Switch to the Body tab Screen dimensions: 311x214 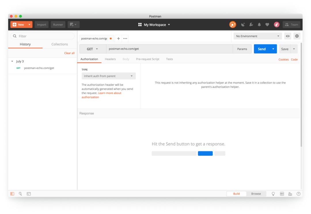point(126,59)
